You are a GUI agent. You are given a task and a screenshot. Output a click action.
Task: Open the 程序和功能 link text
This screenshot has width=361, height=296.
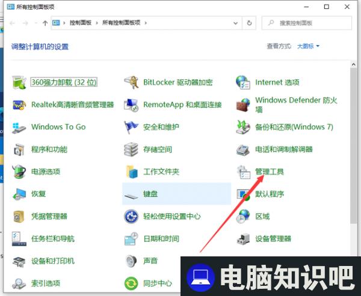[49, 150]
